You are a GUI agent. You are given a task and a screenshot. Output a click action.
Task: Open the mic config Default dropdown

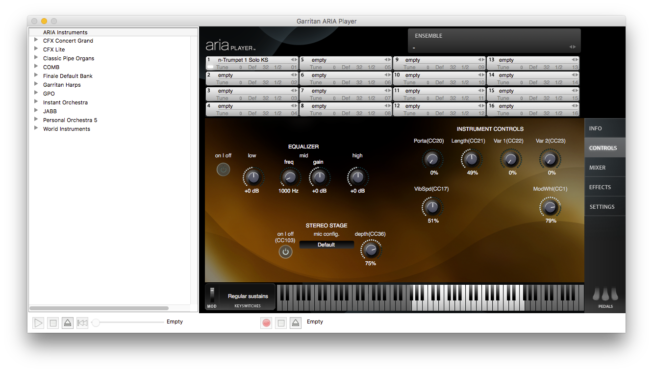pos(326,245)
